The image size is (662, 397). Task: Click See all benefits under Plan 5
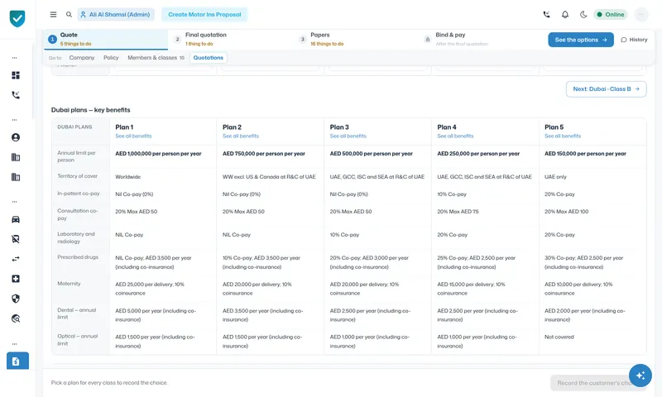pos(563,136)
